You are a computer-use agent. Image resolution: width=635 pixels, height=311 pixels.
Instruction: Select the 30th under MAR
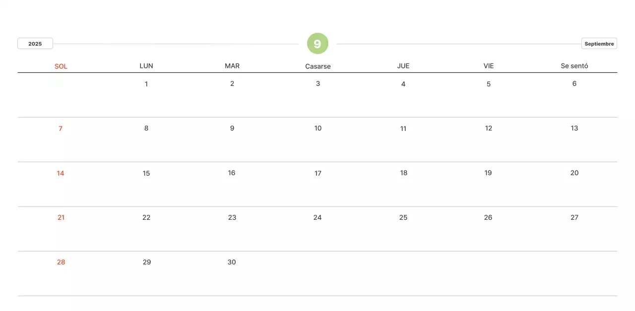(232, 262)
